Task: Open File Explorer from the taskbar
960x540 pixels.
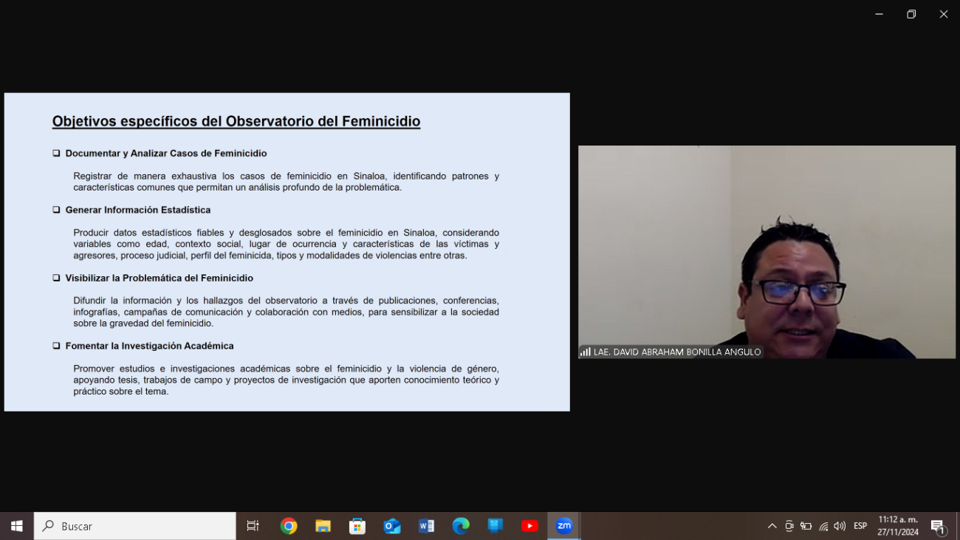Action: (323, 526)
